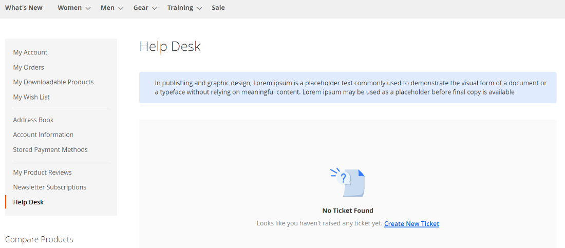565x248 pixels.
Task: View My Product Reviews
Action: [x=43, y=173]
